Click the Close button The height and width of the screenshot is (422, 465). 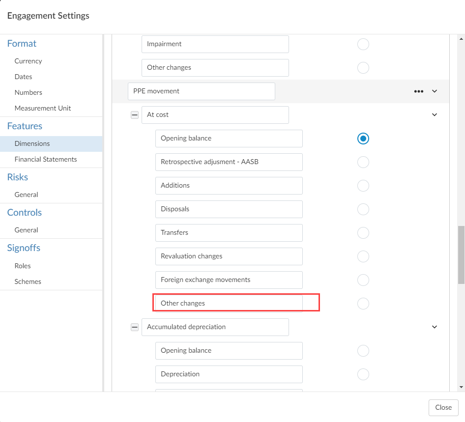click(443, 407)
